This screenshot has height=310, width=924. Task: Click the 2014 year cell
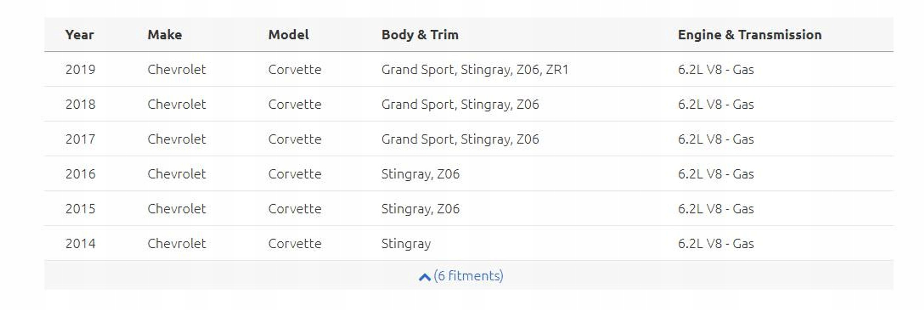80,243
